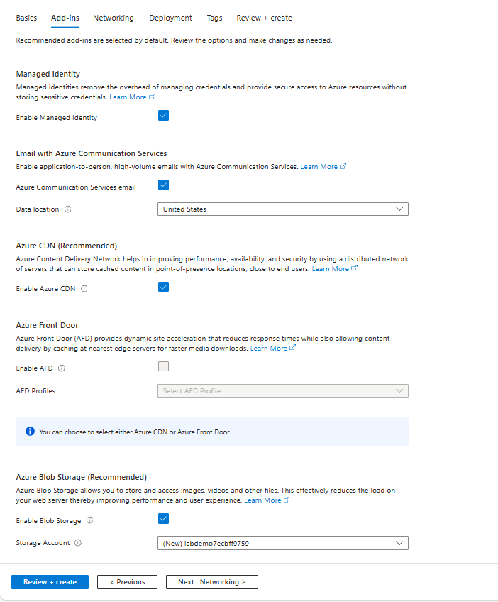Click info icon next to Storage Account
Image resolution: width=498 pixels, height=602 pixels.
click(x=78, y=543)
